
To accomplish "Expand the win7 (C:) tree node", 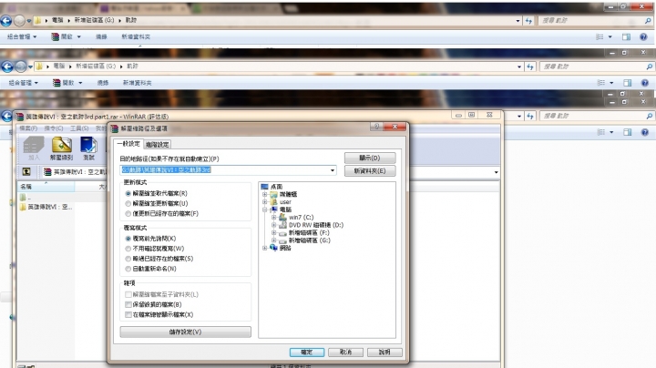I will click(x=273, y=218).
